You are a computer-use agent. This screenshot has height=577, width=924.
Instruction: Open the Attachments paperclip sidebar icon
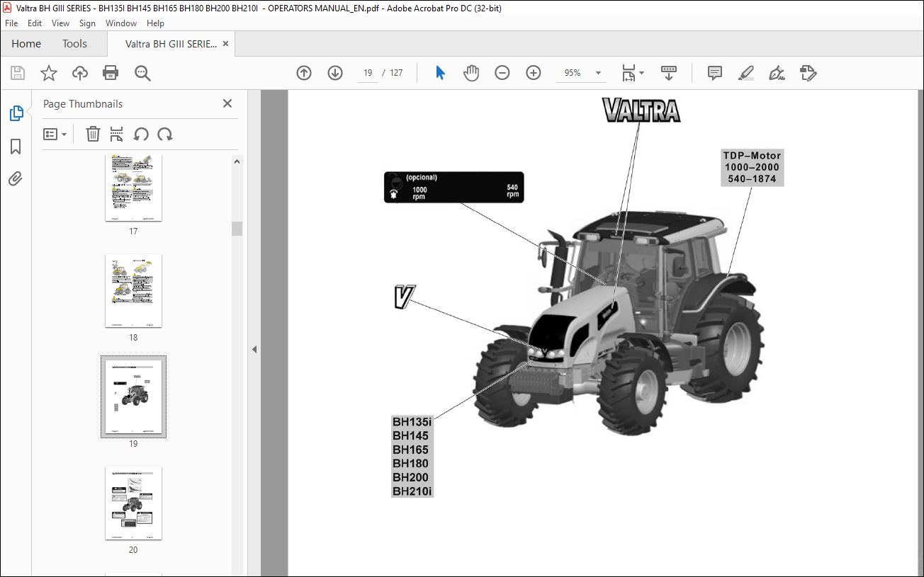(16, 178)
